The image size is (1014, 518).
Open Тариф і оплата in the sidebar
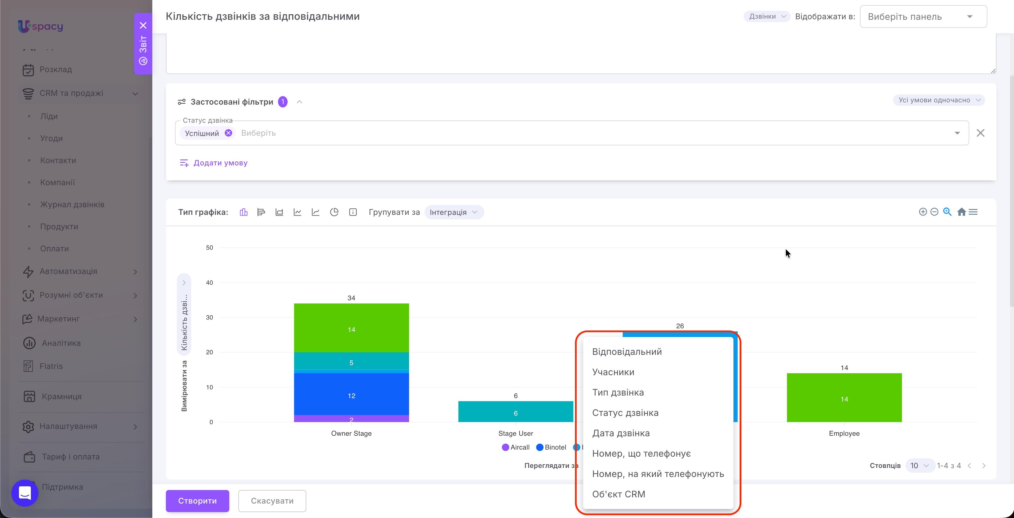(x=71, y=457)
